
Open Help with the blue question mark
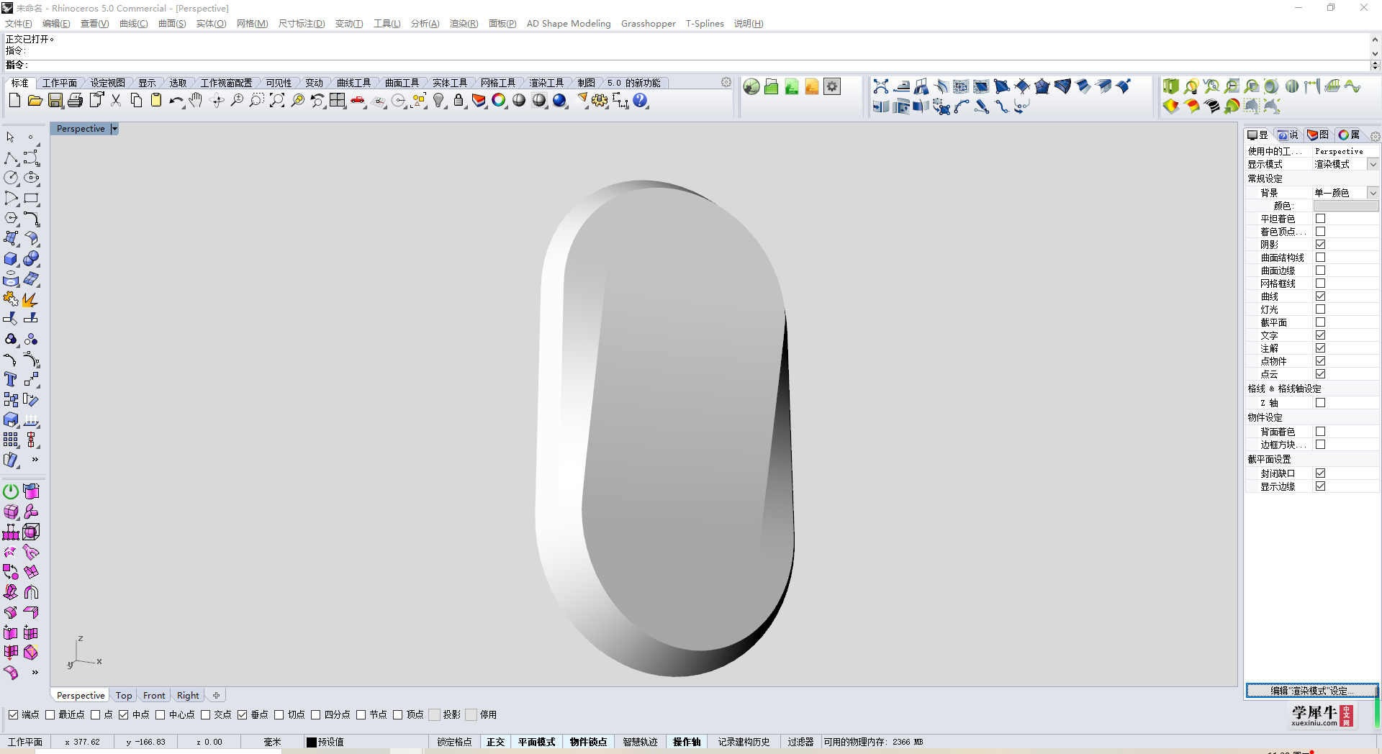pos(640,101)
